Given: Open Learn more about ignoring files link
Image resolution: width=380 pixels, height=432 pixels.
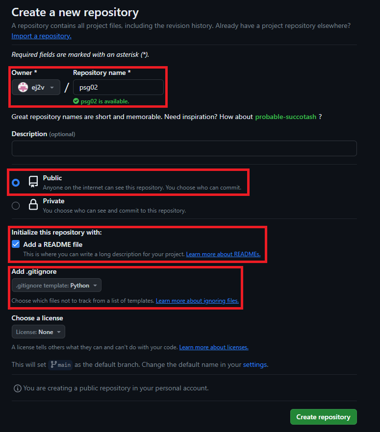Looking at the screenshot, I should [x=197, y=301].
